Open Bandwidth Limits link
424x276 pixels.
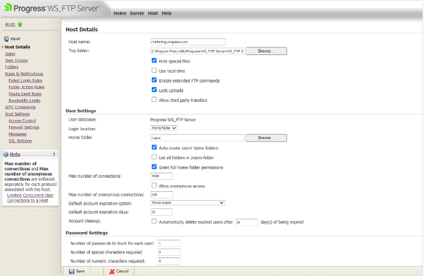pyautogui.click(x=25, y=100)
